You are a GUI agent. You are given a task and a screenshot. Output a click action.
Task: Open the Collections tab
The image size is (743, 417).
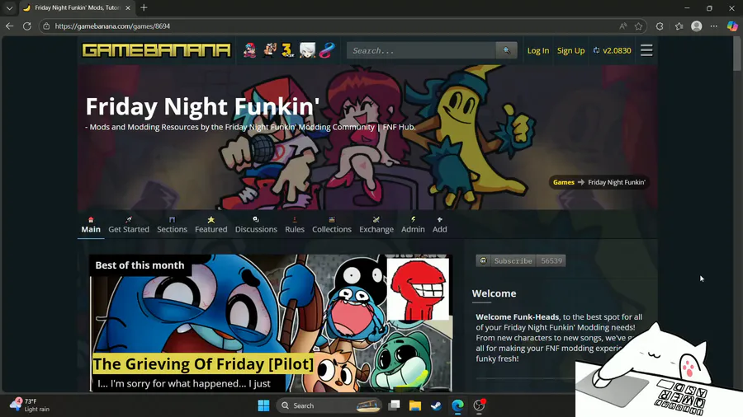tap(332, 225)
